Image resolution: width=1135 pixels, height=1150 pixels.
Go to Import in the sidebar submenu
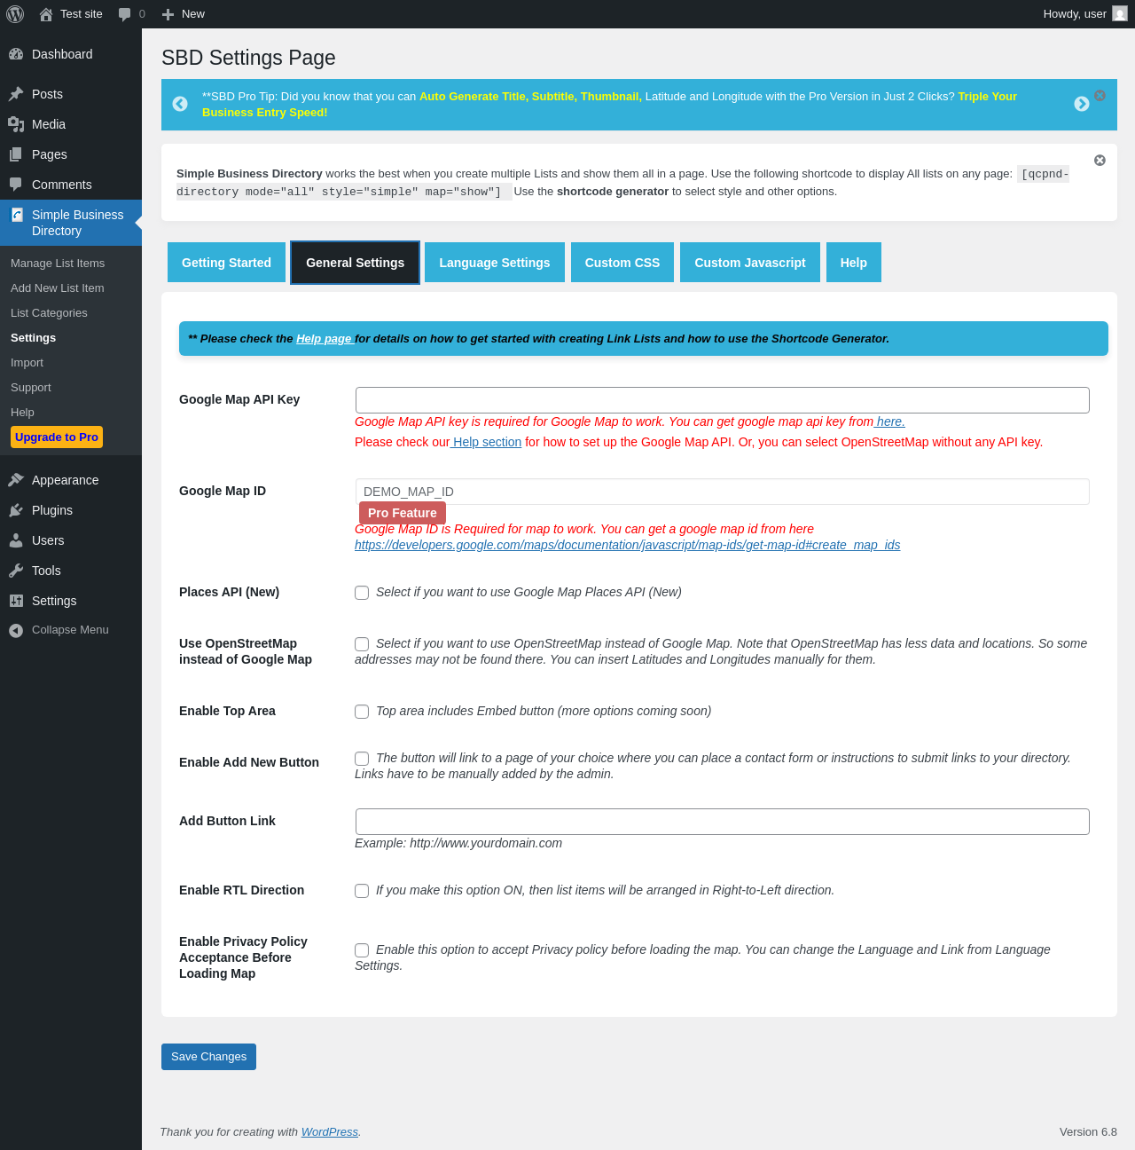(x=27, y=363)
